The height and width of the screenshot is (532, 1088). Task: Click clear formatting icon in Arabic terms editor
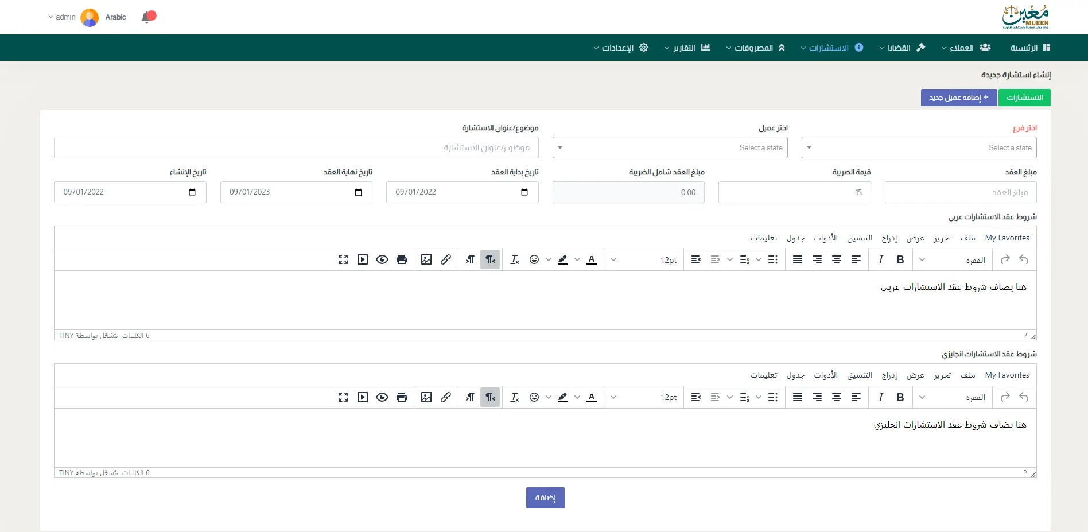pos(515,260)
